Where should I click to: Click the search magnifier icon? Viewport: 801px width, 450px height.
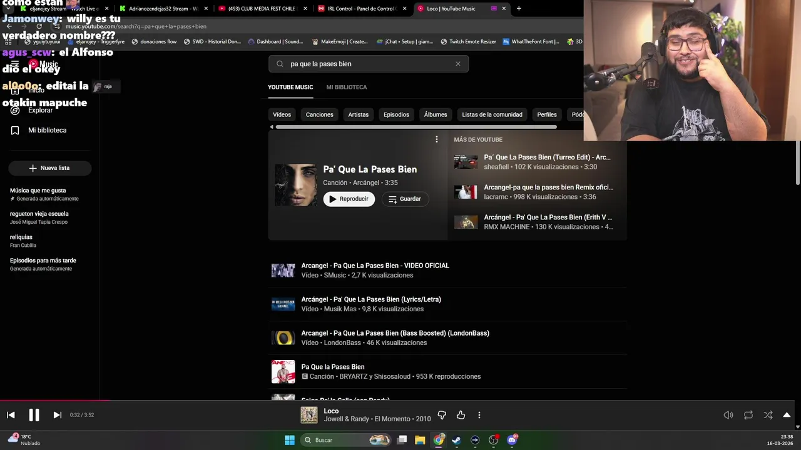point(280,64)
